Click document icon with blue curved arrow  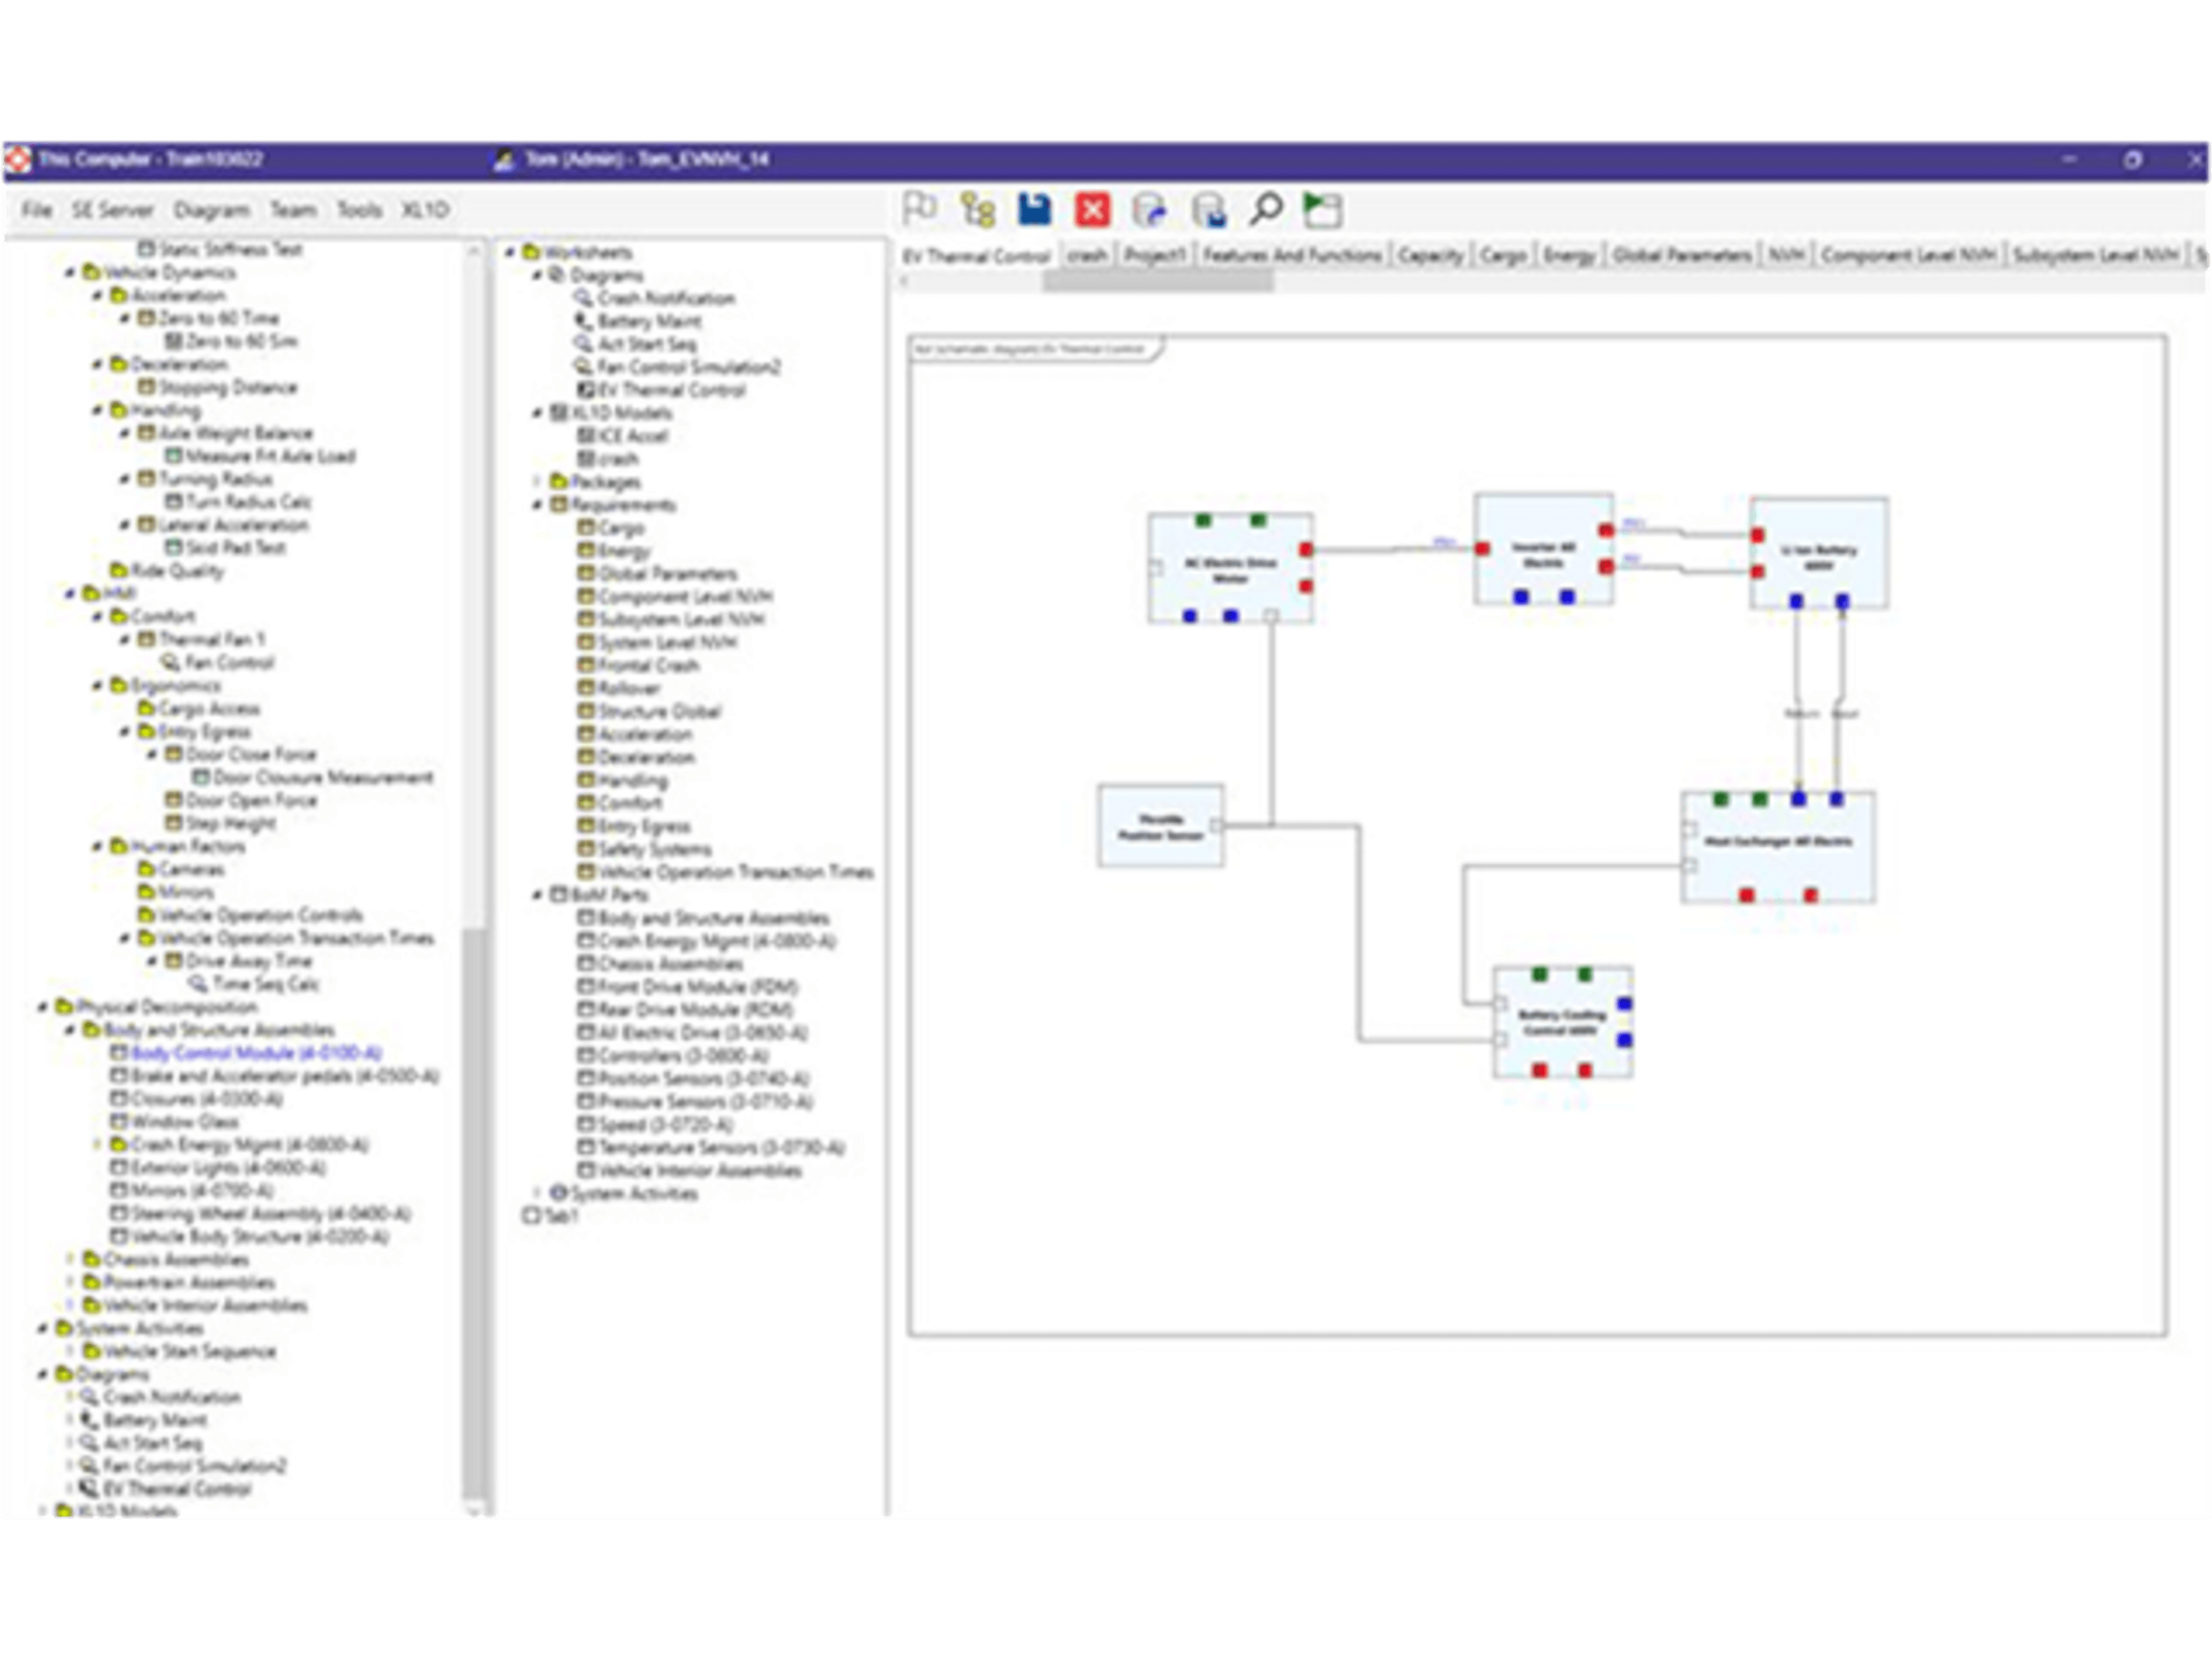point(1150,210)
